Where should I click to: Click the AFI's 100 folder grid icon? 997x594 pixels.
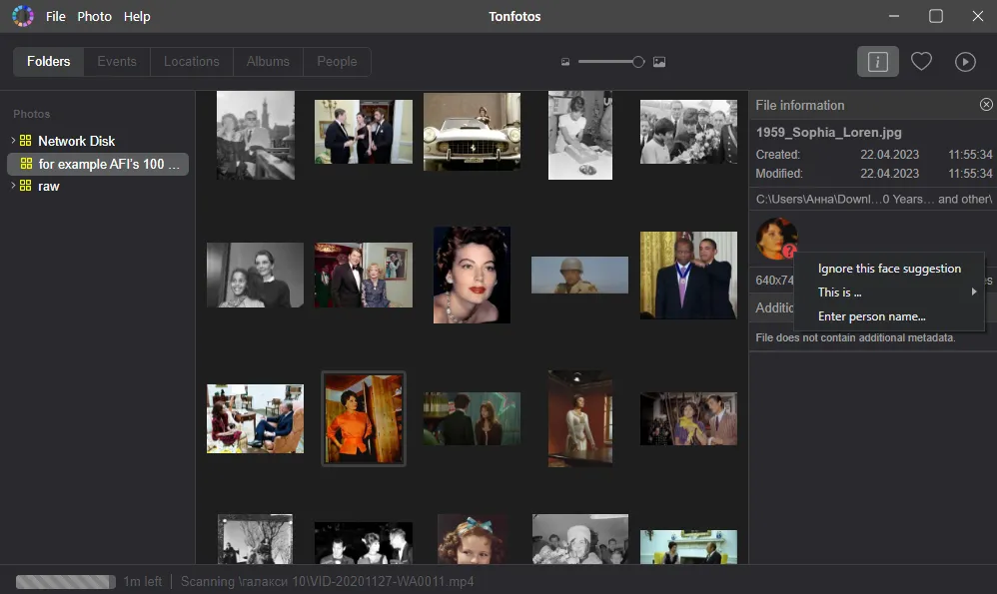(26, 164)
